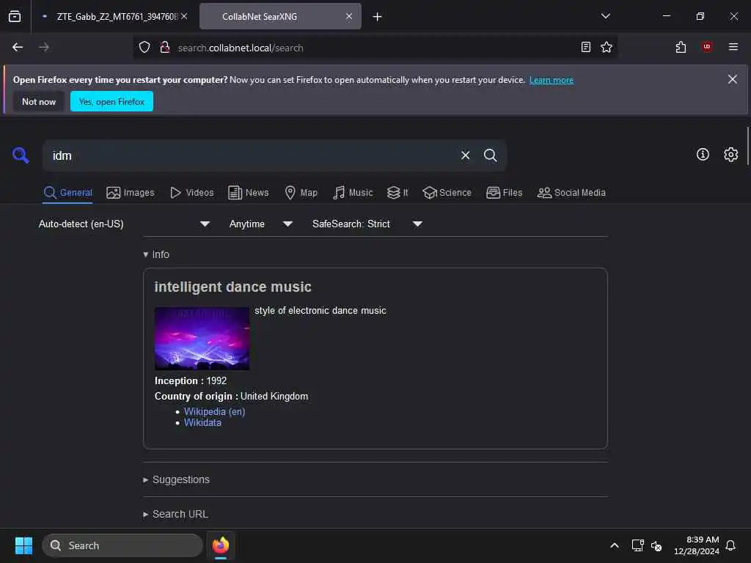Click the page vertical scrollbar
751x563 pixels.
click(747, 146)
